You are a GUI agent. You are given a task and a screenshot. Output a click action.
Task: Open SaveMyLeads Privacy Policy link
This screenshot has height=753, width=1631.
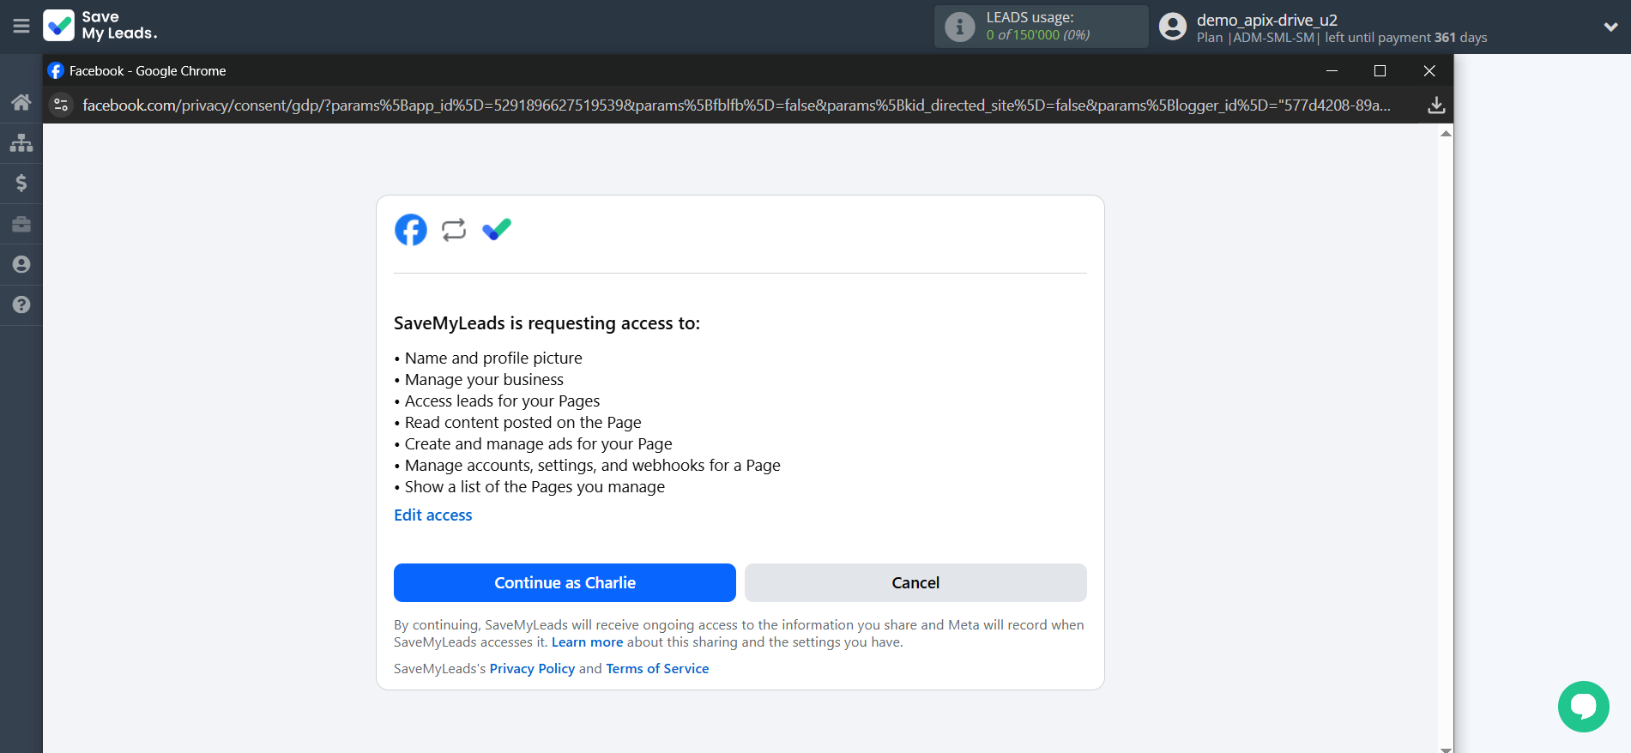click(x=532, y=669)
